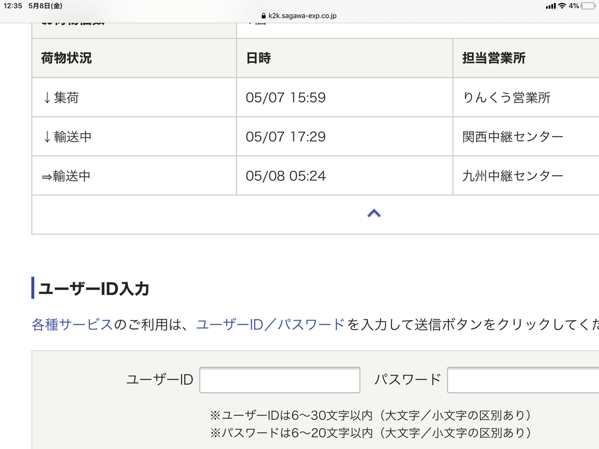Tap the 5月8日(金) date in the status bar
This screenshot has width=599, height=449.
click(x=45, y=5)
